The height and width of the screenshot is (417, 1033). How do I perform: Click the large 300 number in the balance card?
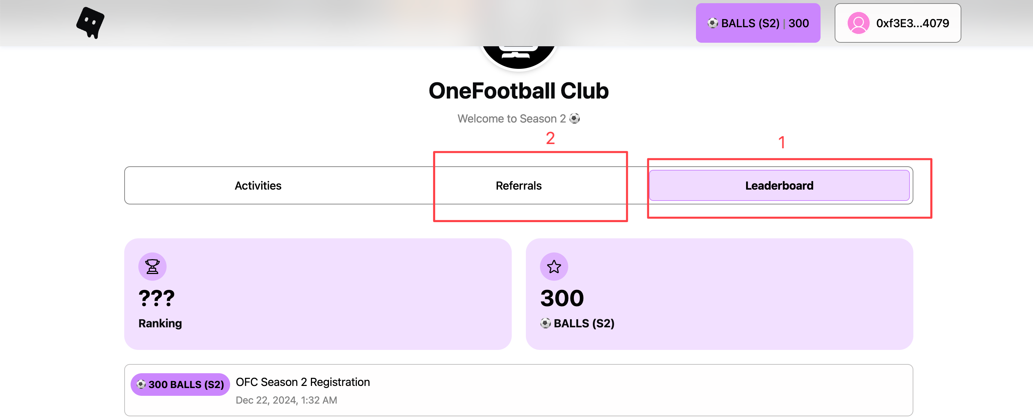pyautogui.click(x=562, y=298)
